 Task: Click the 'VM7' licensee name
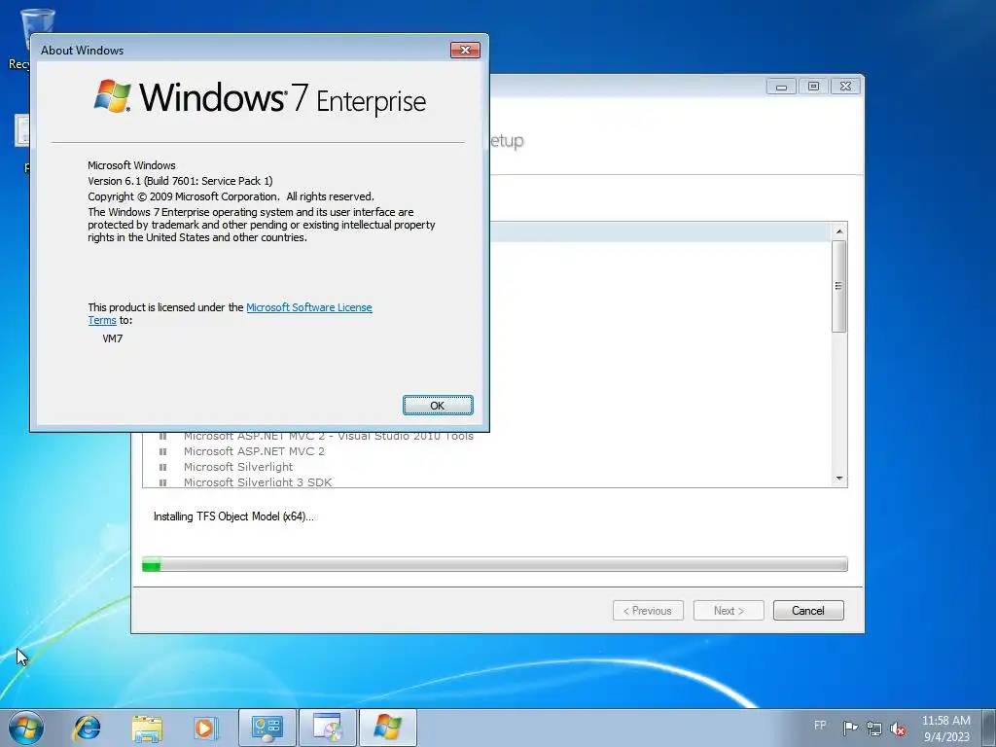tap(113, 338)
